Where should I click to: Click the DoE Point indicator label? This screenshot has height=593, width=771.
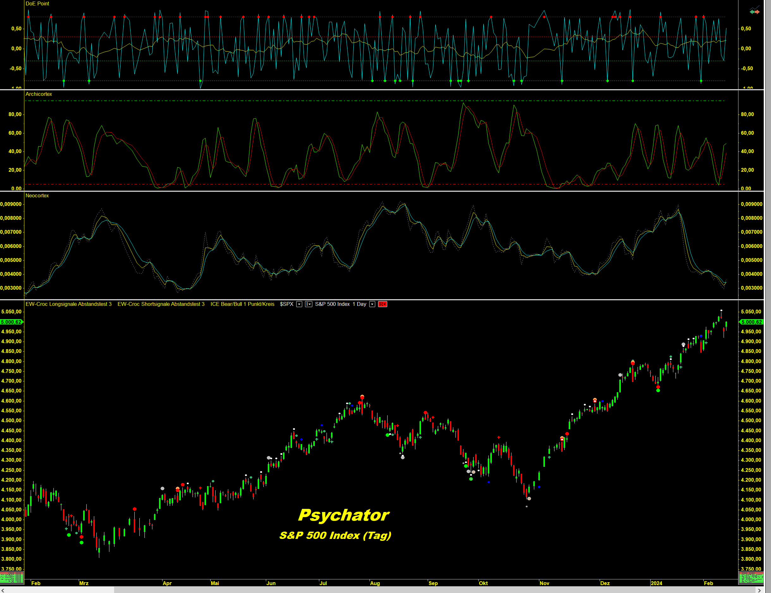coord(37,3)
